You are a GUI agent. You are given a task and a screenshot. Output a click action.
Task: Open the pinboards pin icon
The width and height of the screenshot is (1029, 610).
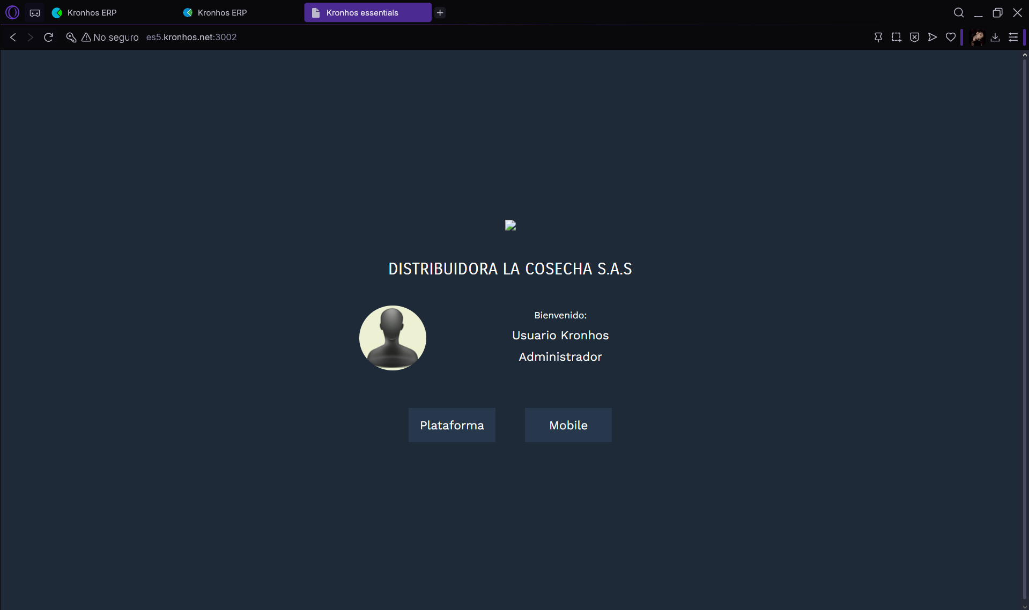[878, 37]
